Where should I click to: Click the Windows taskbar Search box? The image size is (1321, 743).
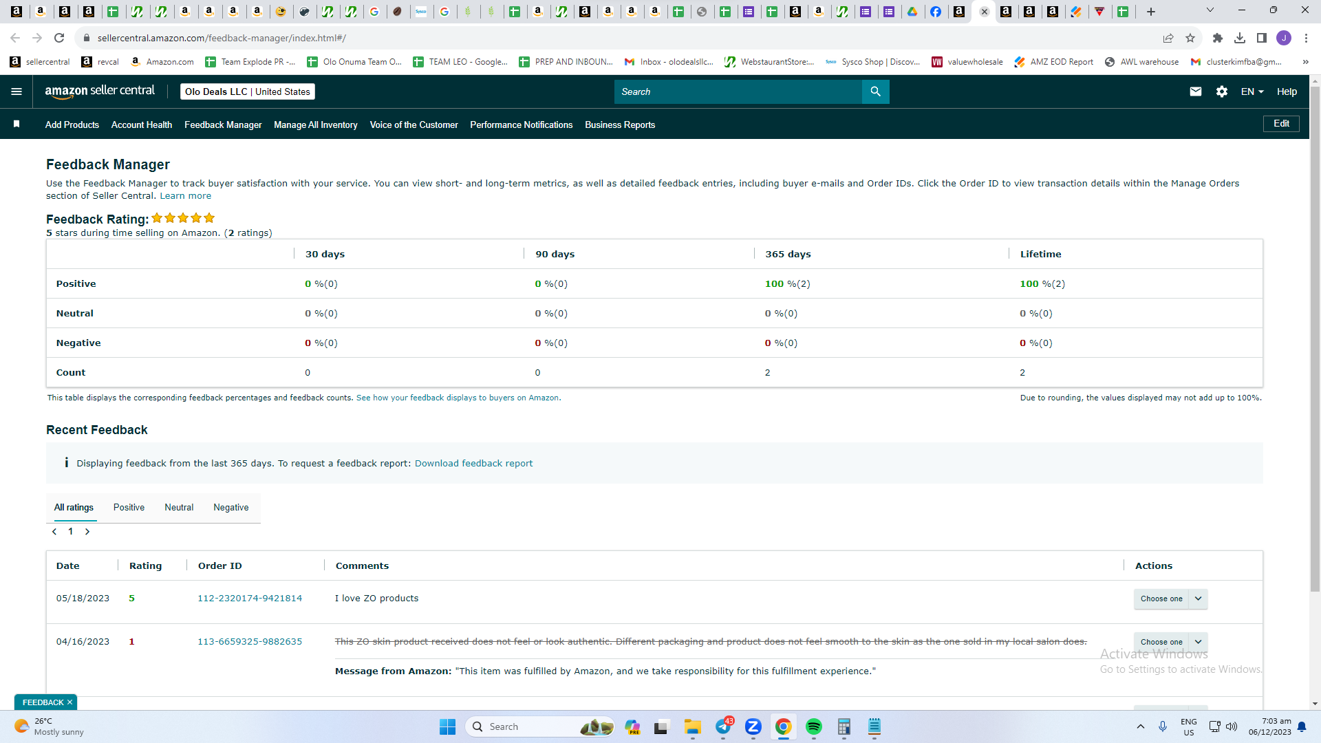(x=539, y=726)
